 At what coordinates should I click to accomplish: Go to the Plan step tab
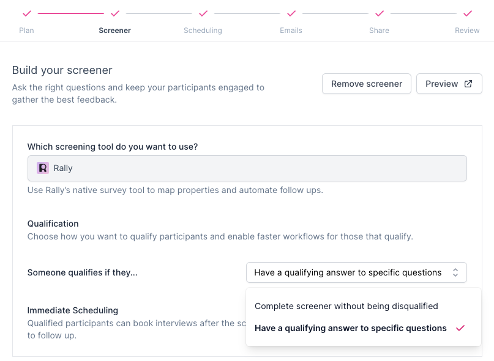[26, 31]
